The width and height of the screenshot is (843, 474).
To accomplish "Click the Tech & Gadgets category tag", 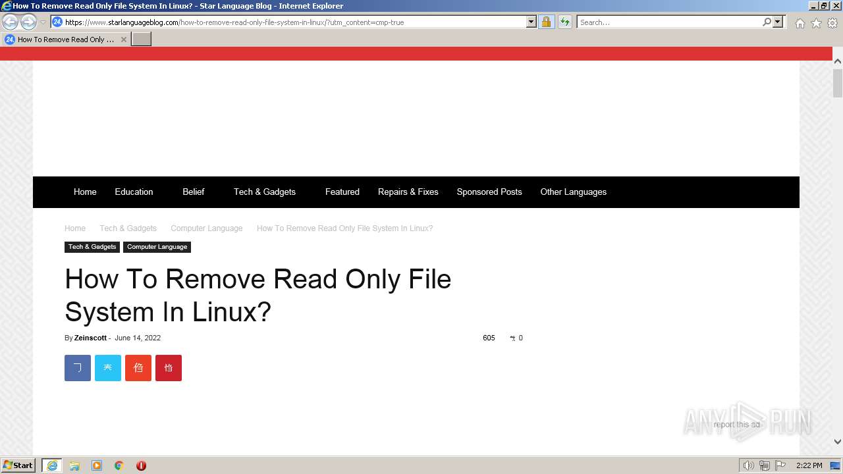I will 92,247.
